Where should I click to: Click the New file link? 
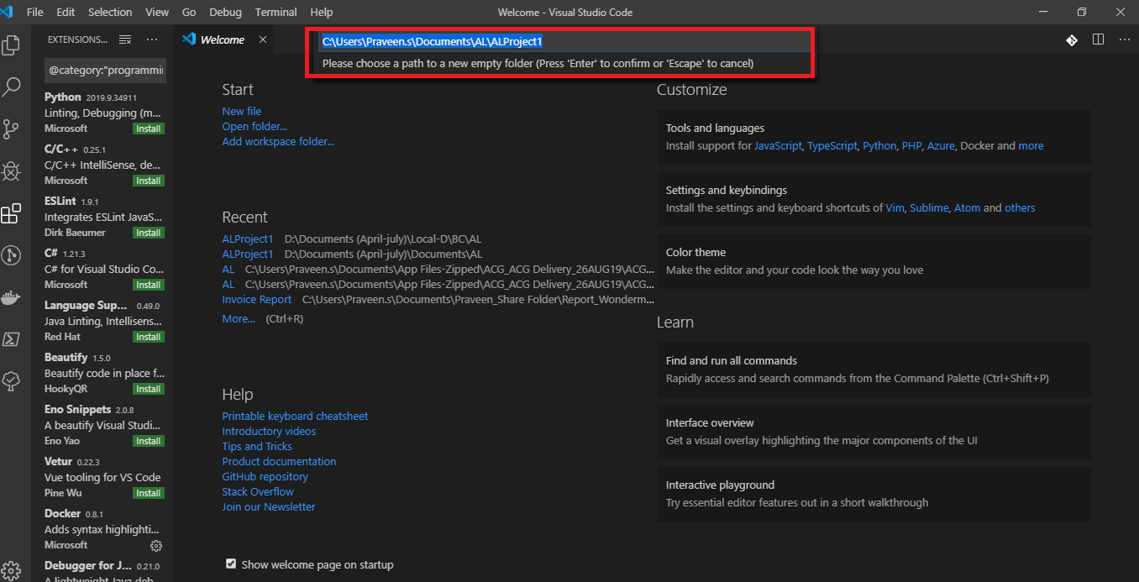tap(242, 111)
